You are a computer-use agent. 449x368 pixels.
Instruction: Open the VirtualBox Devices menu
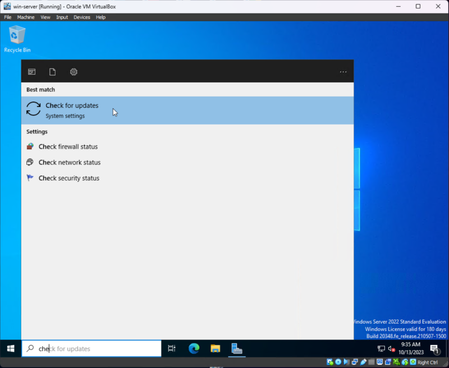tap(81, 17)
